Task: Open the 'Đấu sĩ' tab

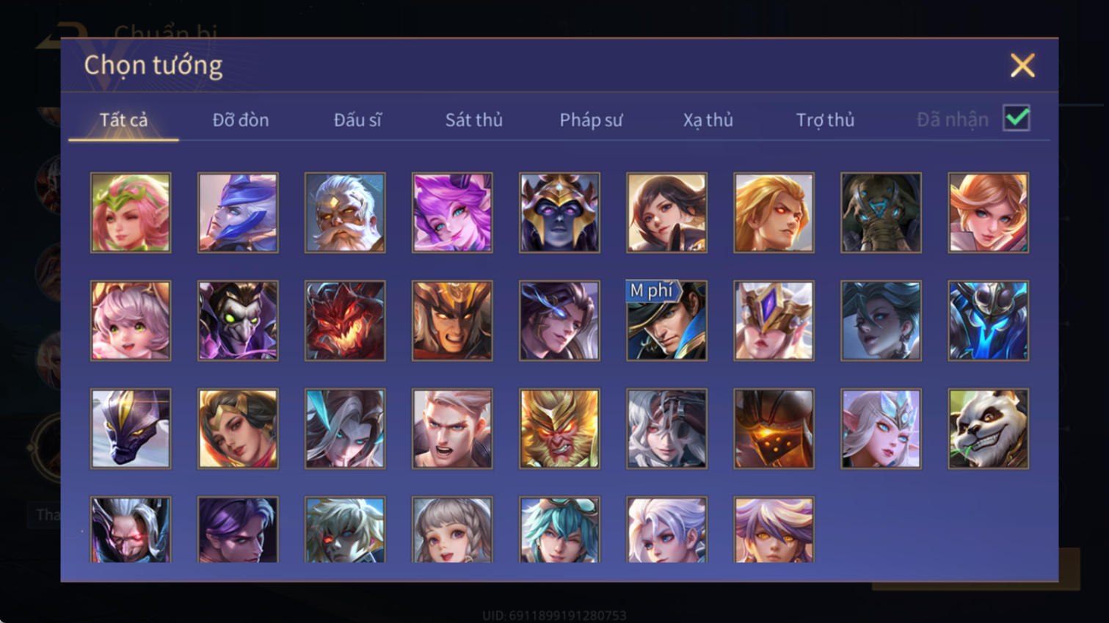Action: coord(357,120)
